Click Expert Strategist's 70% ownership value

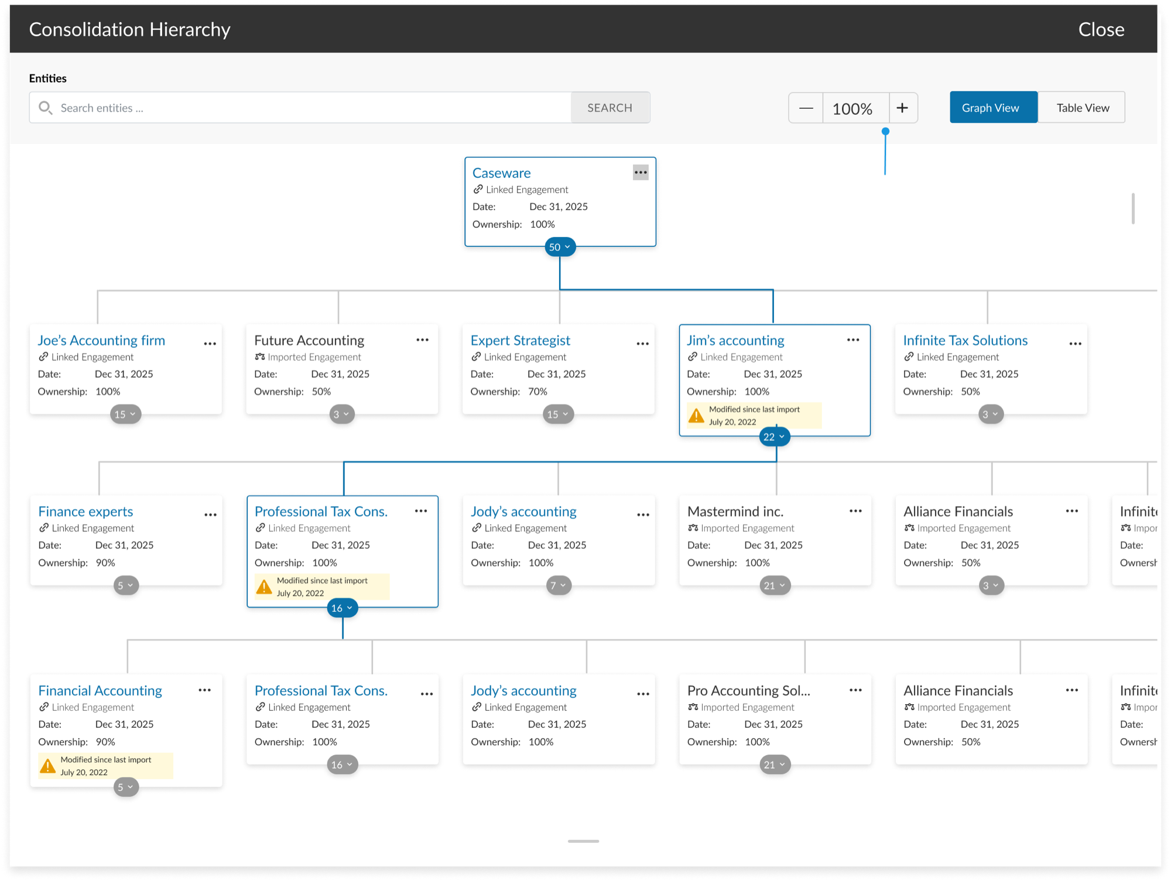tap(537, 392)
